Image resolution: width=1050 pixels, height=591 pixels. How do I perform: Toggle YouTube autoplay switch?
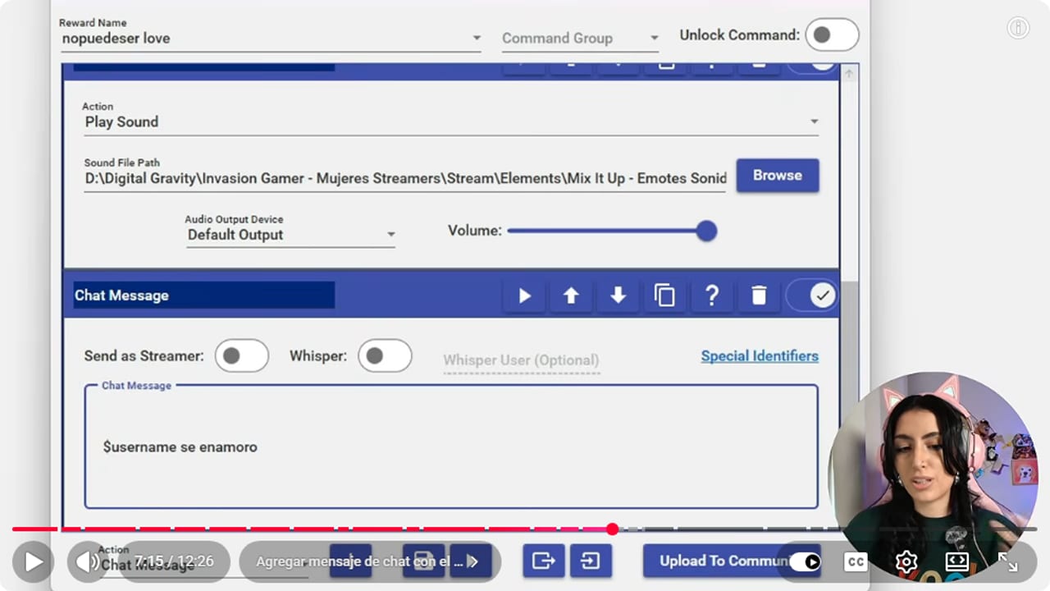805,561
